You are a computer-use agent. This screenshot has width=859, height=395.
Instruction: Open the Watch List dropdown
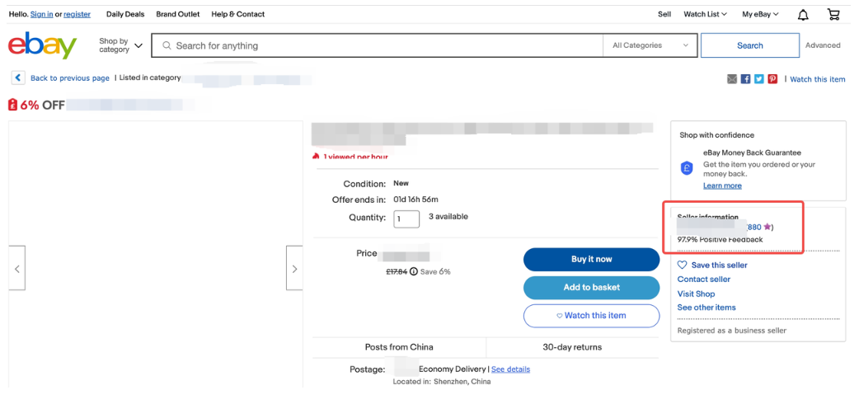(x=705, y=14)
